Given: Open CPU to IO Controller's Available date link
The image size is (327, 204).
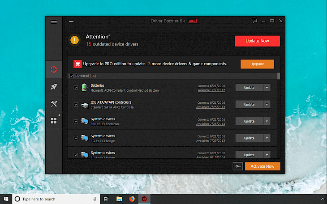Looking at the screenshot, I should click(211, 124).
